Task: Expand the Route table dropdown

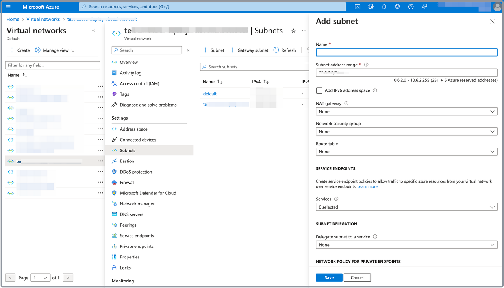Action: [x=406, y=152]
